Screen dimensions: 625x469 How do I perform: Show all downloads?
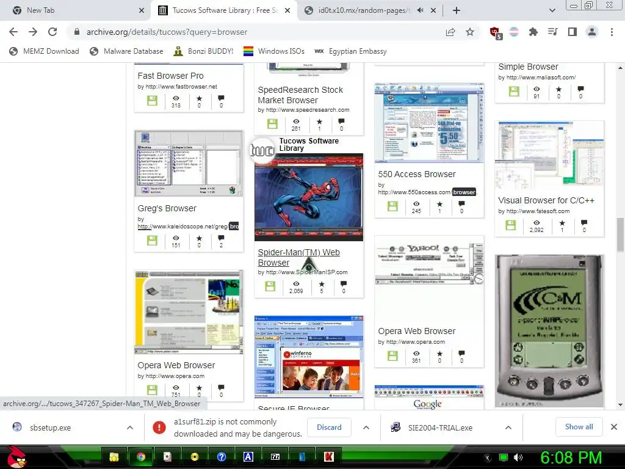[579, 427]
